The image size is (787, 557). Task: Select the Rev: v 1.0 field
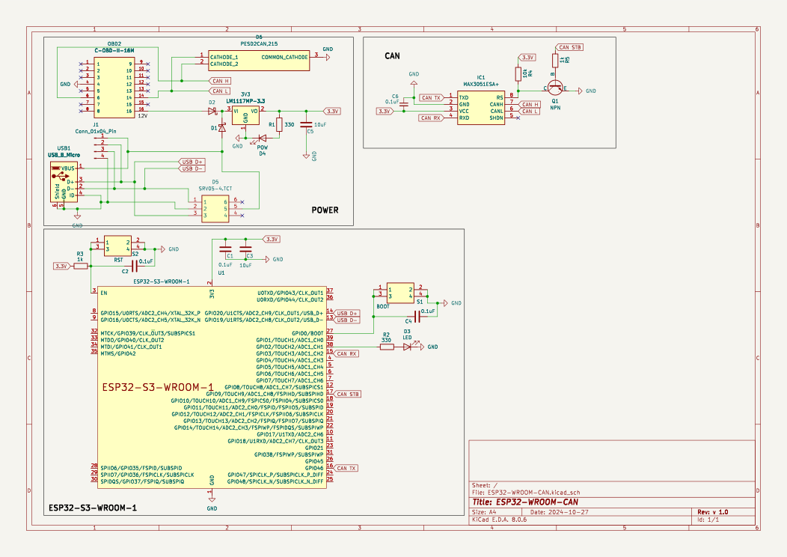[x=713, y=512]
